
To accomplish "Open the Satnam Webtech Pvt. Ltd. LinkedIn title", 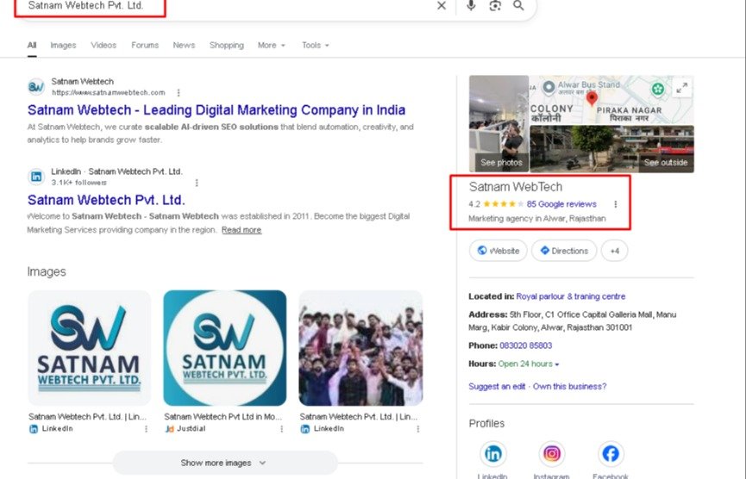I will click(106, 200).
